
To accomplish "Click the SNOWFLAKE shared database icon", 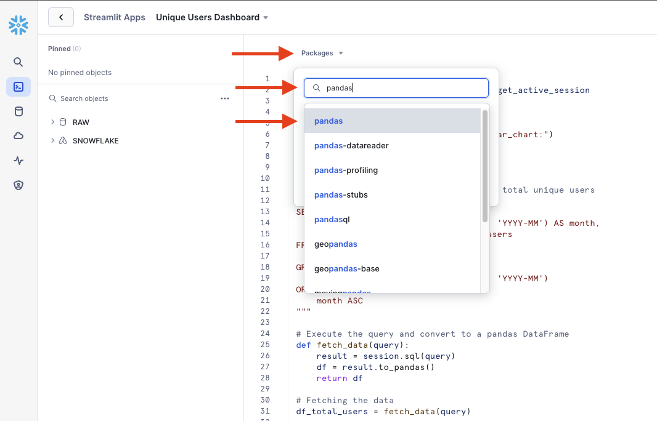I will (x=63, y=140).
